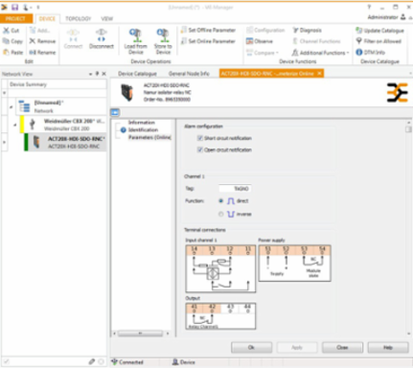The width and height of the screenshot is (413, 368).
Task: Click Update Catalogue icon
Action: [x=359, y=31]
